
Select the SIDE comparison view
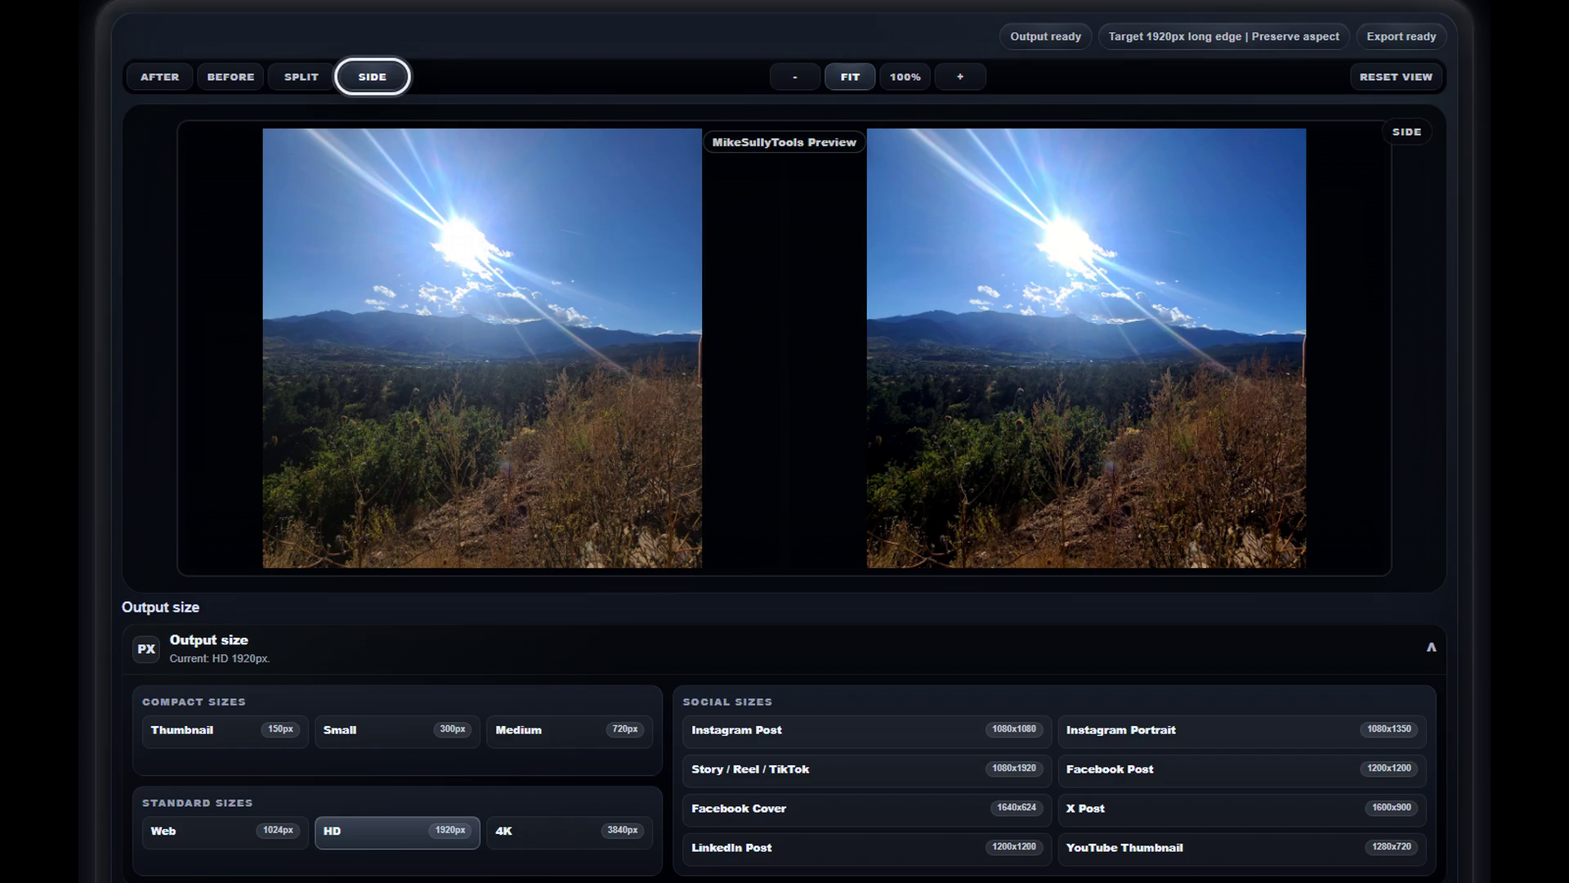[x=373, y=77]
